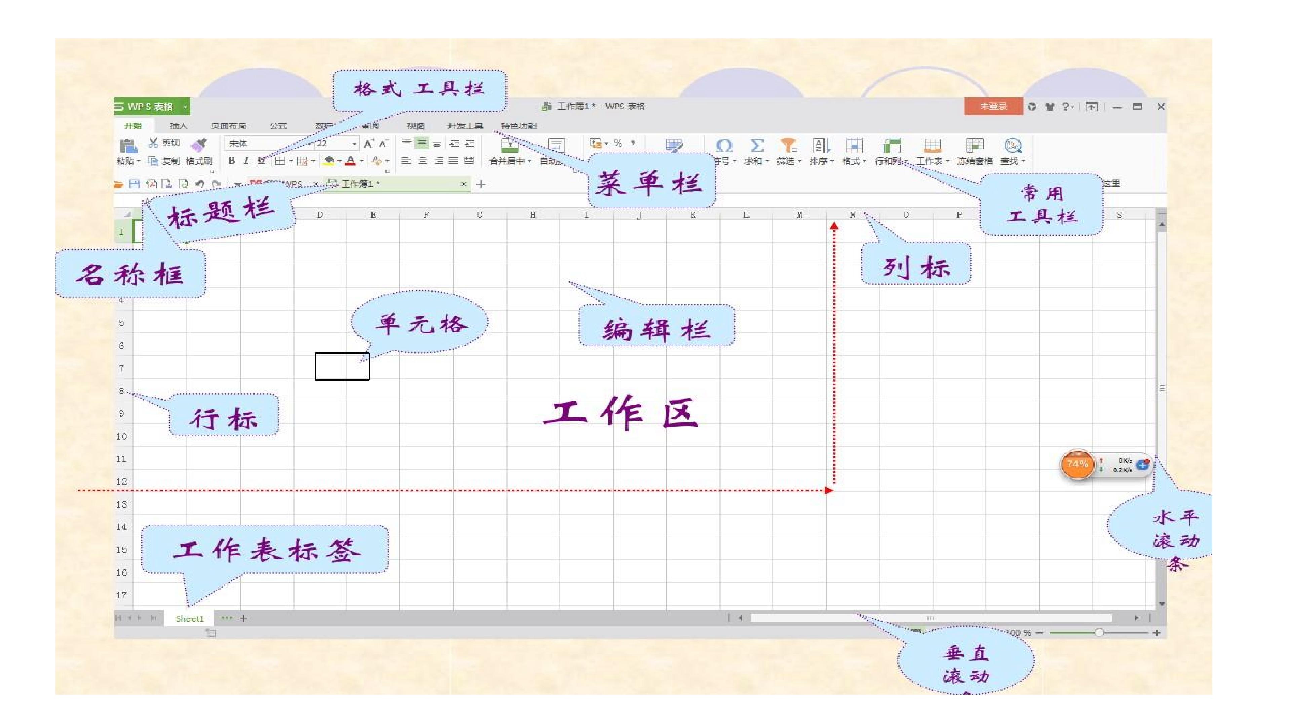Switch to the 视图 ribbon tab
This screenshot has width=1291, height=726.
click(416, 126)
